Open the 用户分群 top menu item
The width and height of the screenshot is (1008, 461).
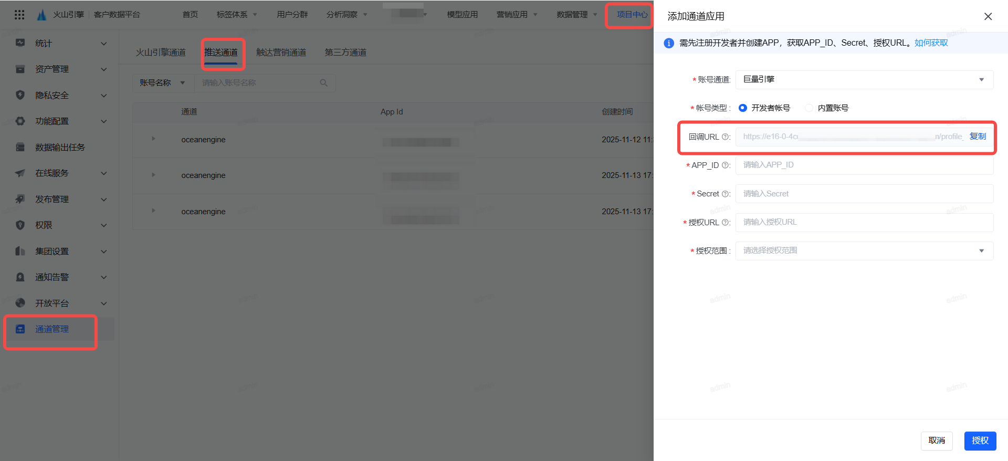click(x=292, y=15)
